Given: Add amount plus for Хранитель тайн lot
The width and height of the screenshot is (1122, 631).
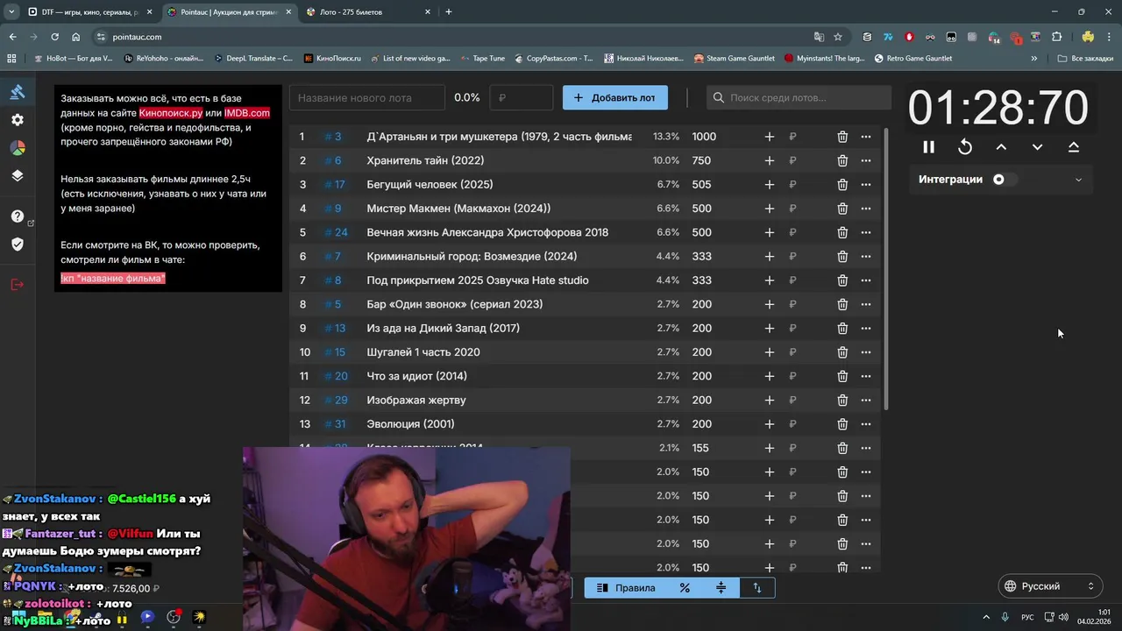Looking at the screenshot, I should point(770,160).
